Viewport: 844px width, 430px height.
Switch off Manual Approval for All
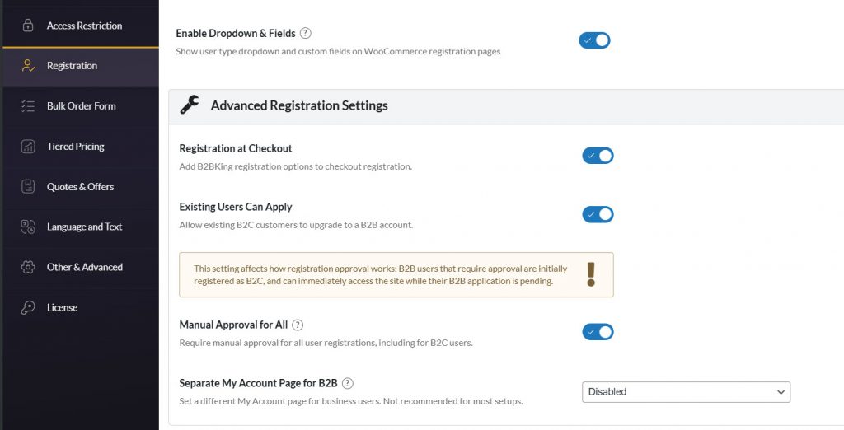coord(598,332)
